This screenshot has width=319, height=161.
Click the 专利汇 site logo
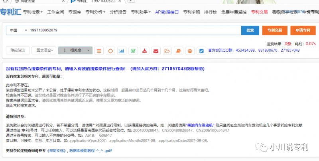click(x=10, y=12)
